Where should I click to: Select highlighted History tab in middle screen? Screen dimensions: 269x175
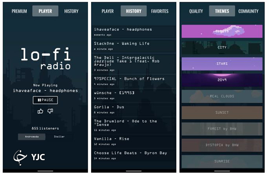pyautogui.click(x=134, y=11)
